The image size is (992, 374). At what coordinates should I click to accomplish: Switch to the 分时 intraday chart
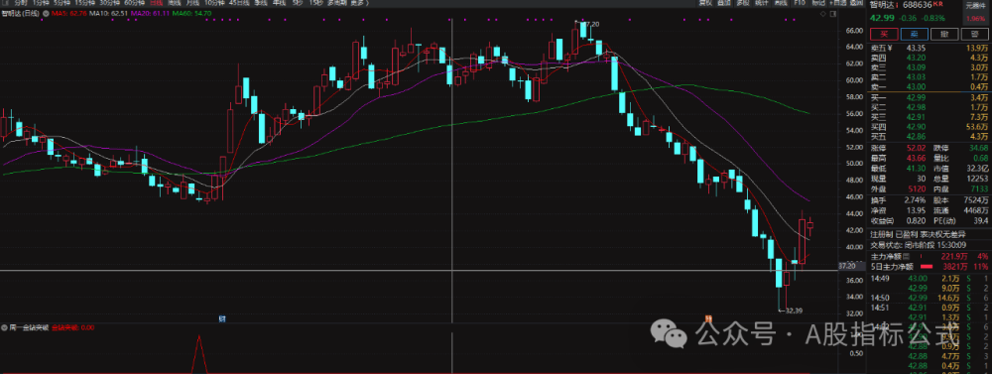pos(20,3)
